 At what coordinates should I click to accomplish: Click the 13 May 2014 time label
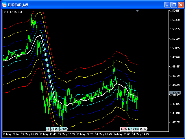point(11,134)
